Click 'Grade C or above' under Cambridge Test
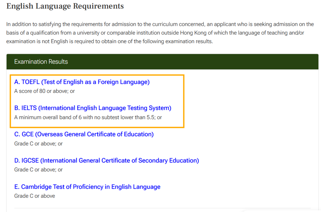The height and width of the screenshot is (212, 321). coord(34,196)
